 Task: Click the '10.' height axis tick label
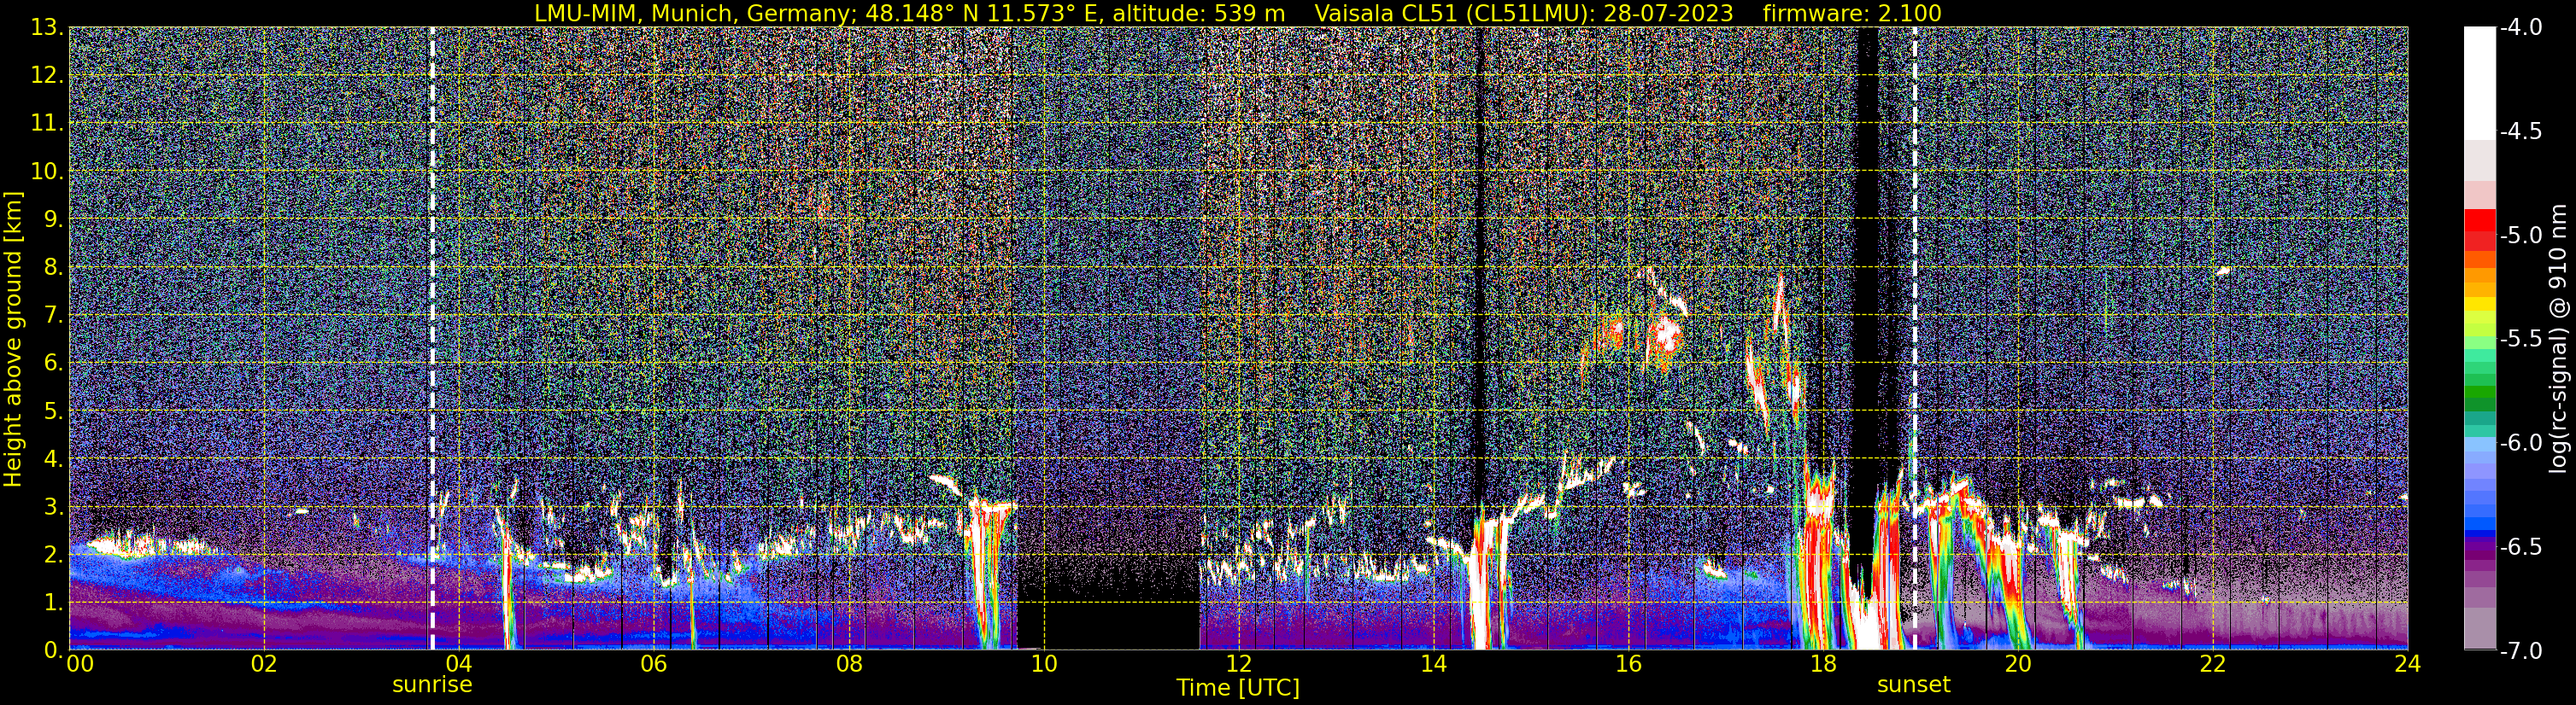[47, 172]
